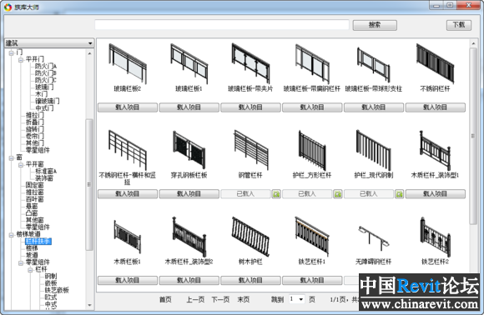Collapse the 栏杆 subnode expander
This screenshot has width=484, height=315.
click(x=30, y=270)
